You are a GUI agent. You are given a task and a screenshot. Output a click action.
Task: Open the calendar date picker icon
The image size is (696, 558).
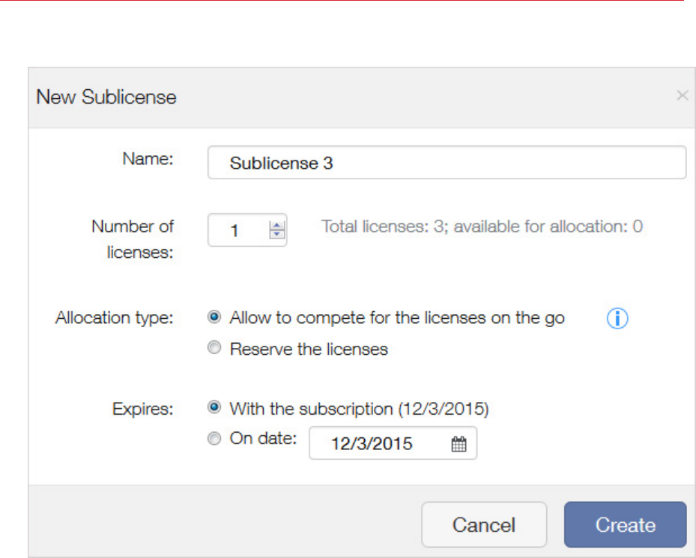point(459,444)
